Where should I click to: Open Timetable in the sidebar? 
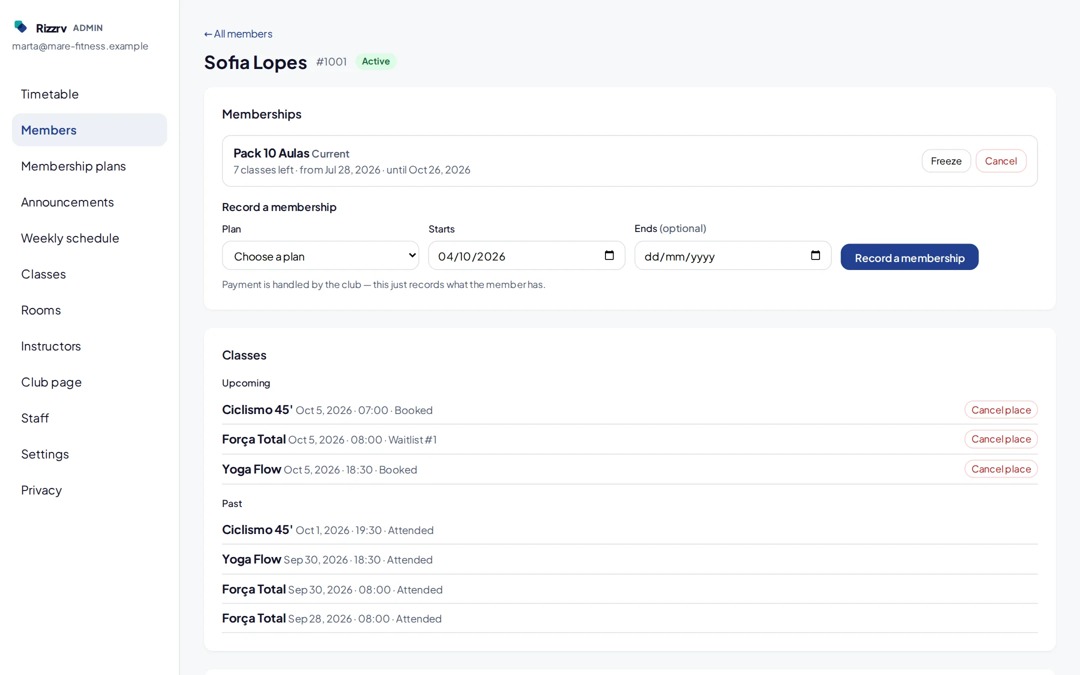coord(89,94)
